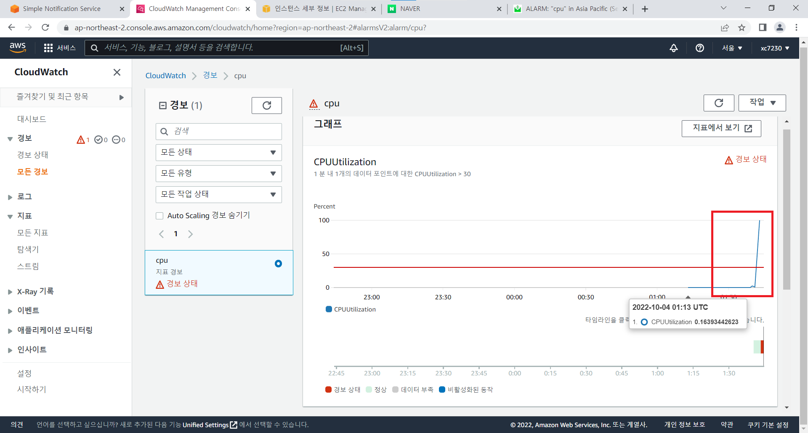Toggle the CPUUtilization legend color swatch
Screen dimensions: 808x433
click(x=329, y=309)
